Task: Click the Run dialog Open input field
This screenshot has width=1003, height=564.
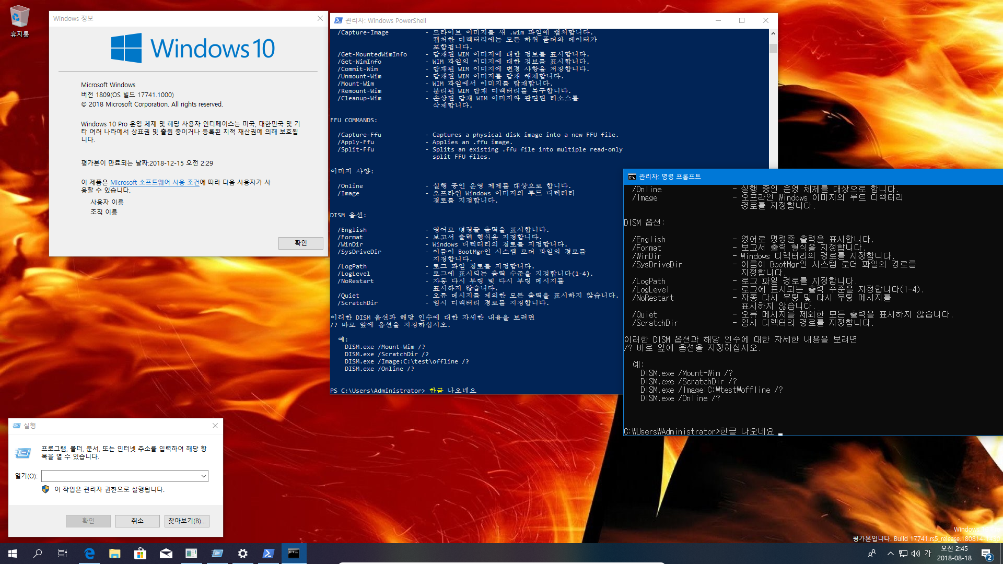Action: click(x=120, y=476)
